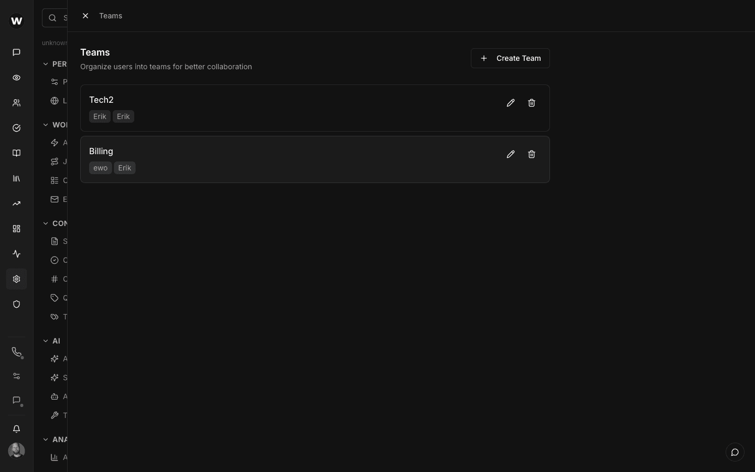Select the ewo member chip on Billing team
Screen dimensions: 755x472
pyautogui.click(x=100, y=168)
